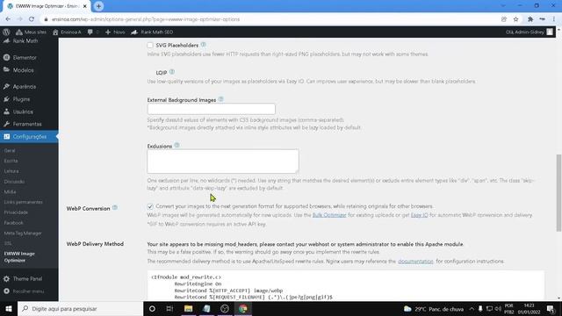Reload the browser page
The height and width of the screenshot is (316, 562).
[32, 19]
